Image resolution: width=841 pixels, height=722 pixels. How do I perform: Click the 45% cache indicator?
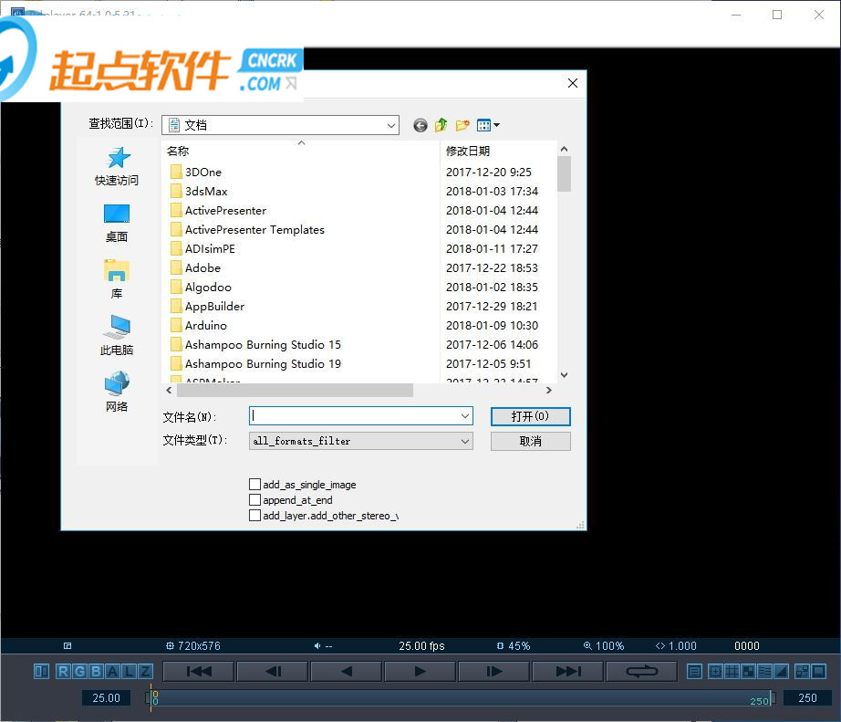[514, 645]
